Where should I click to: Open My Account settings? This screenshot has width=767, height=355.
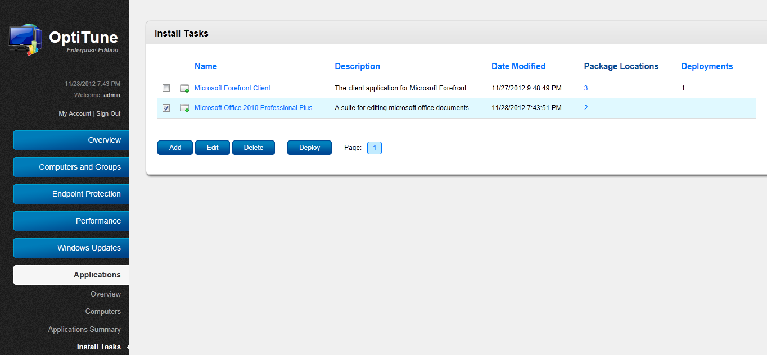(75, 113)
